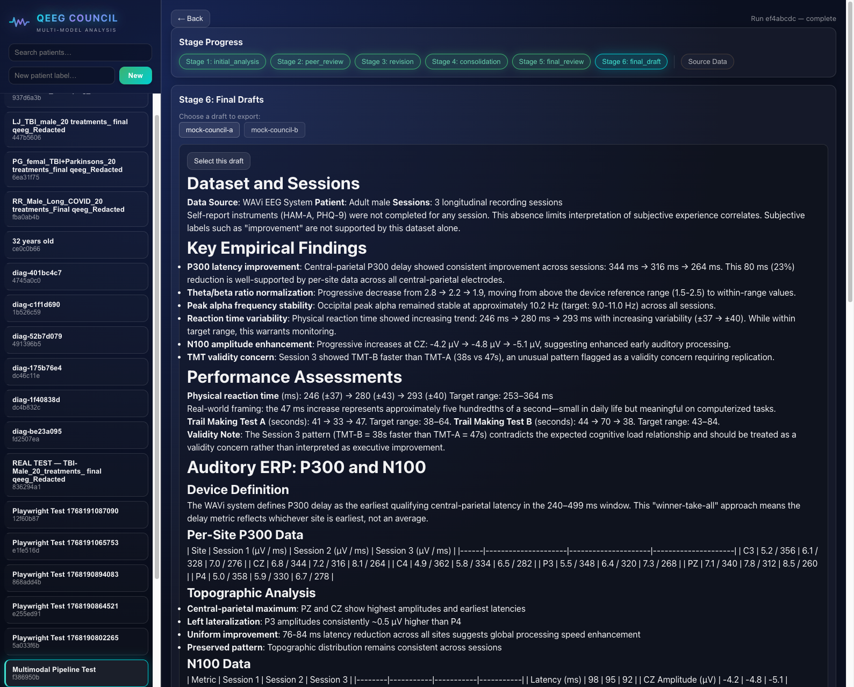Screen dimensions: 854x687
Task: Click the QEEG Council waveform logo icon
Action: coord(19,22)
